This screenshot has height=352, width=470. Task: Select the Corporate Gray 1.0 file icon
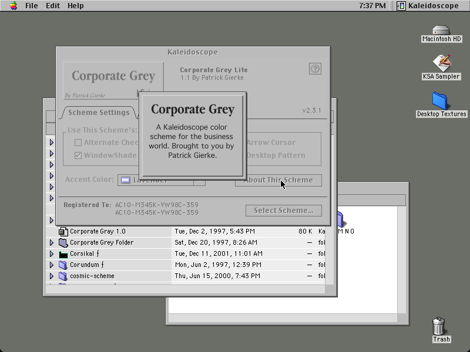63,231
